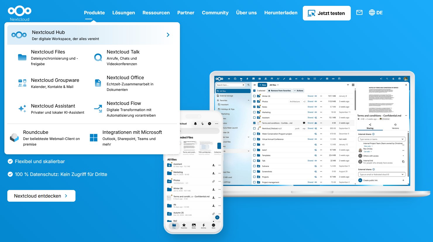
Task: Click the notification bell on the phone mockup
Action: tap(195, 124)
